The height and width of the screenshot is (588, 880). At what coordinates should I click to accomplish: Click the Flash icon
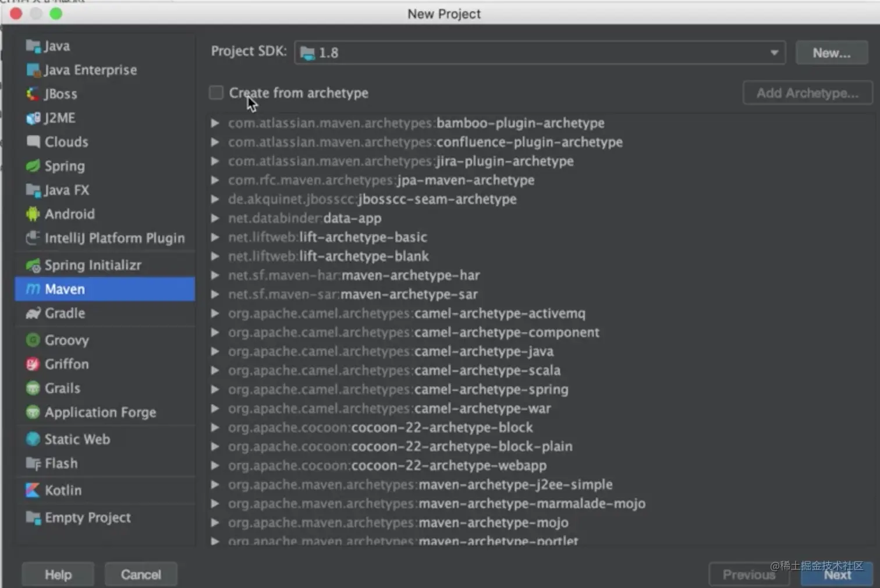33,464
